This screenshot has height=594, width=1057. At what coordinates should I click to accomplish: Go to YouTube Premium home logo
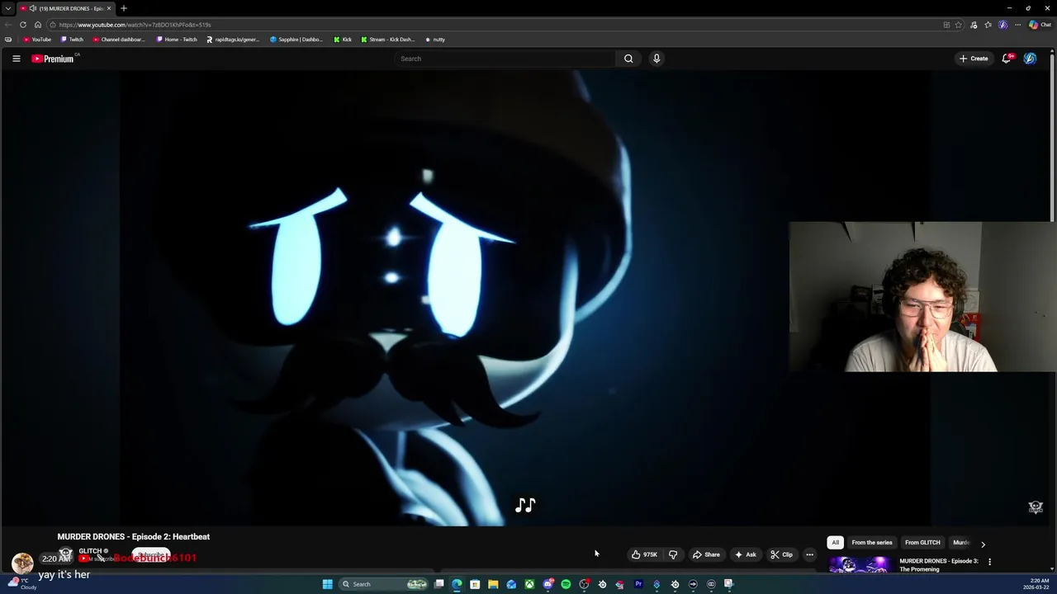click(54, 59)
